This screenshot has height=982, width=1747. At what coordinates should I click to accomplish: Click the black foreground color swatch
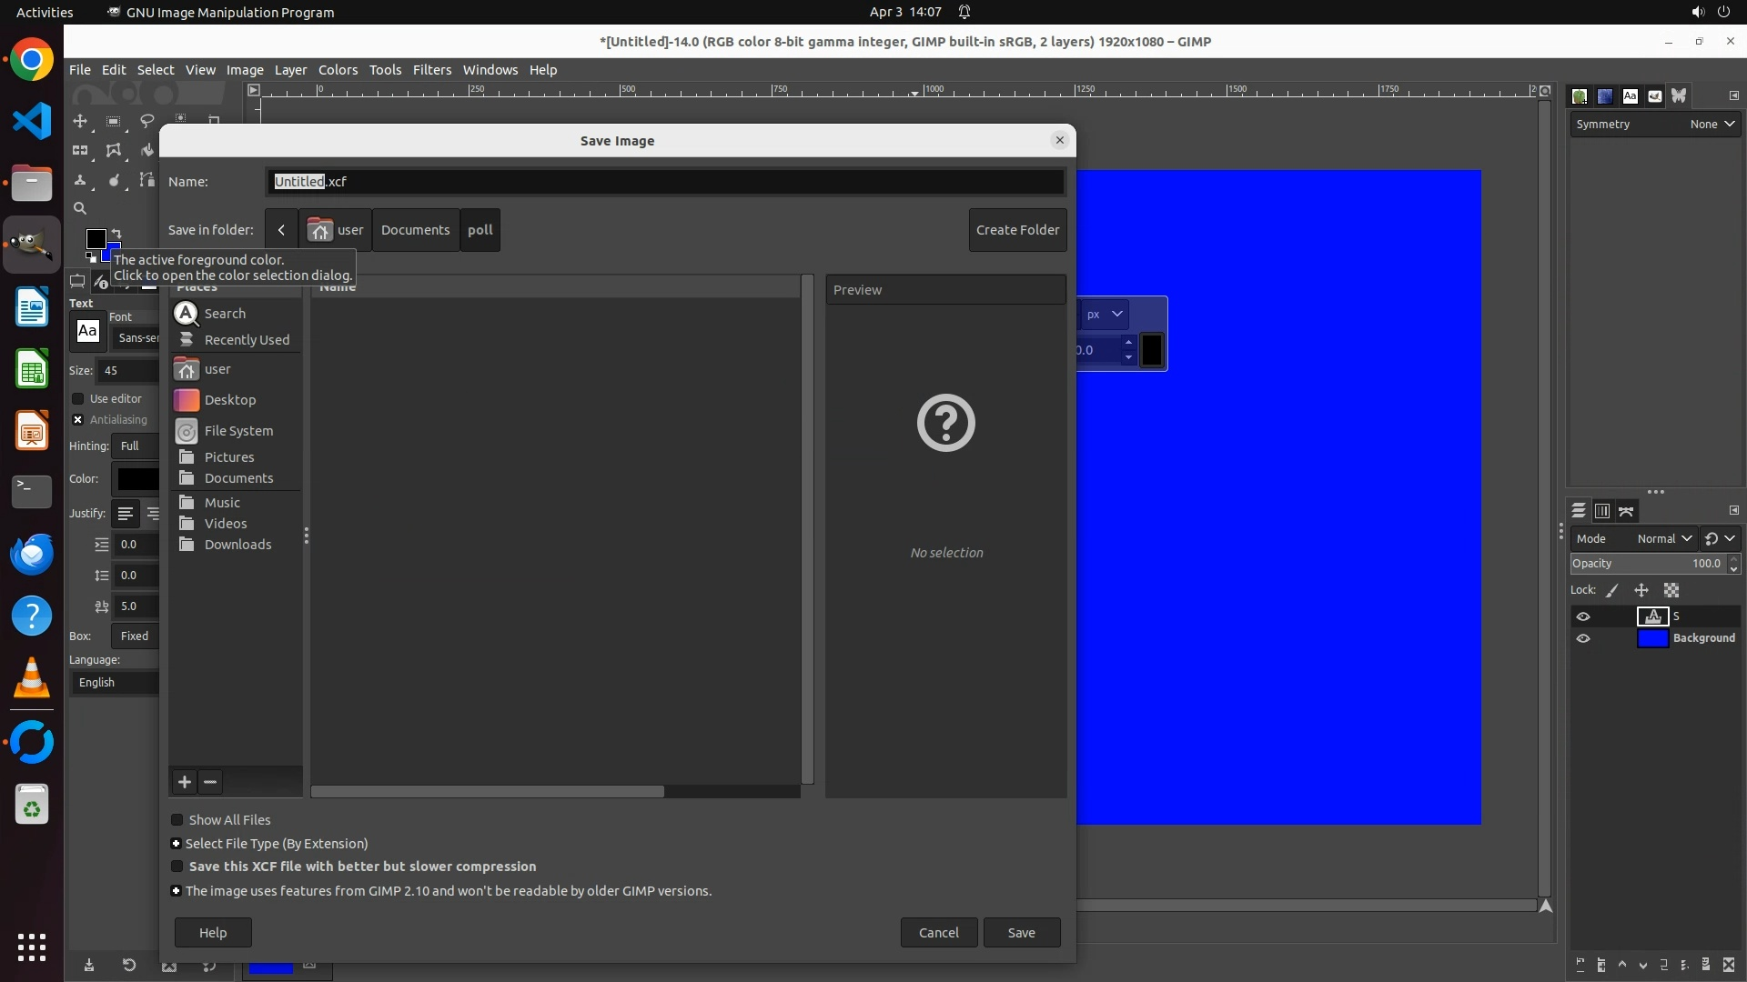click(95, 238)
